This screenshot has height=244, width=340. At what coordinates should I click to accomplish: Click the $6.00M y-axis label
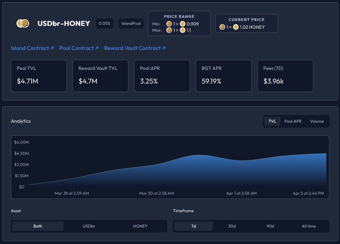tap(22, 142)
